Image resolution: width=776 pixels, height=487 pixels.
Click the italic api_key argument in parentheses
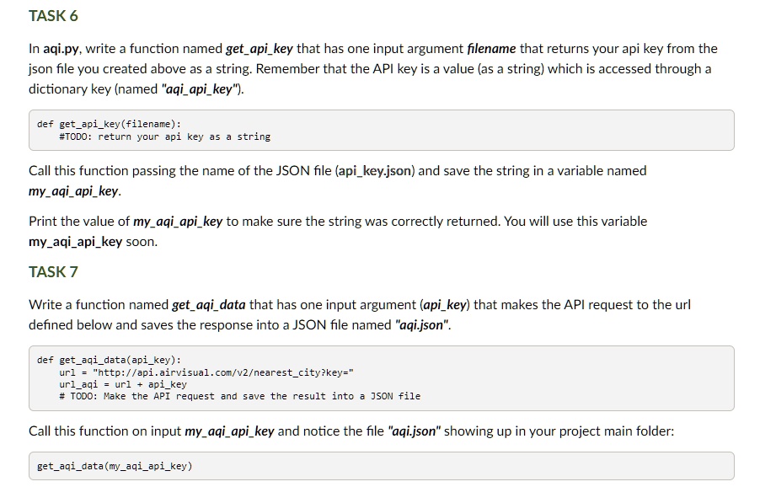click(x=444, y=305)
